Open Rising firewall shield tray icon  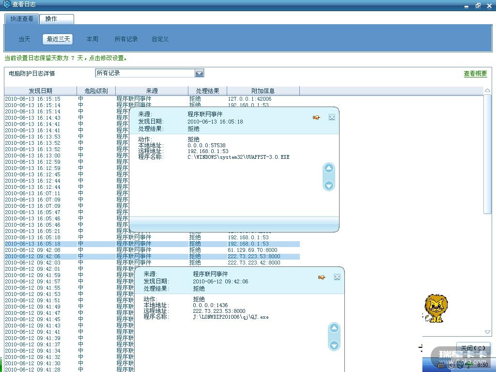[460, 365]
